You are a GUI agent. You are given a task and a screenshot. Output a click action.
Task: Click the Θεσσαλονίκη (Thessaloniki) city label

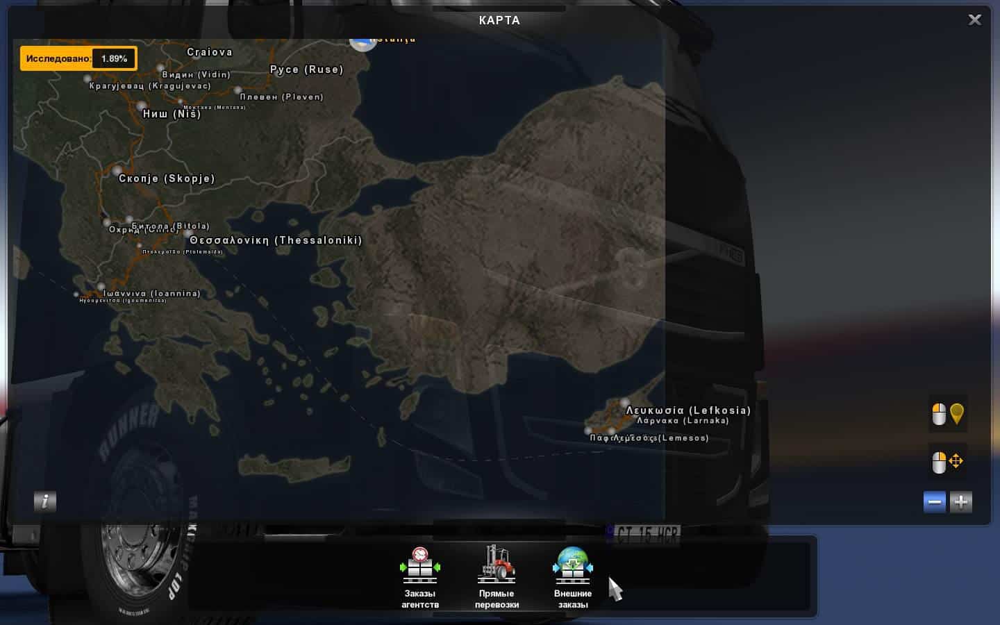(x=276, y=240)
